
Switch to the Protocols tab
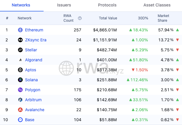(x=107, y=5)
